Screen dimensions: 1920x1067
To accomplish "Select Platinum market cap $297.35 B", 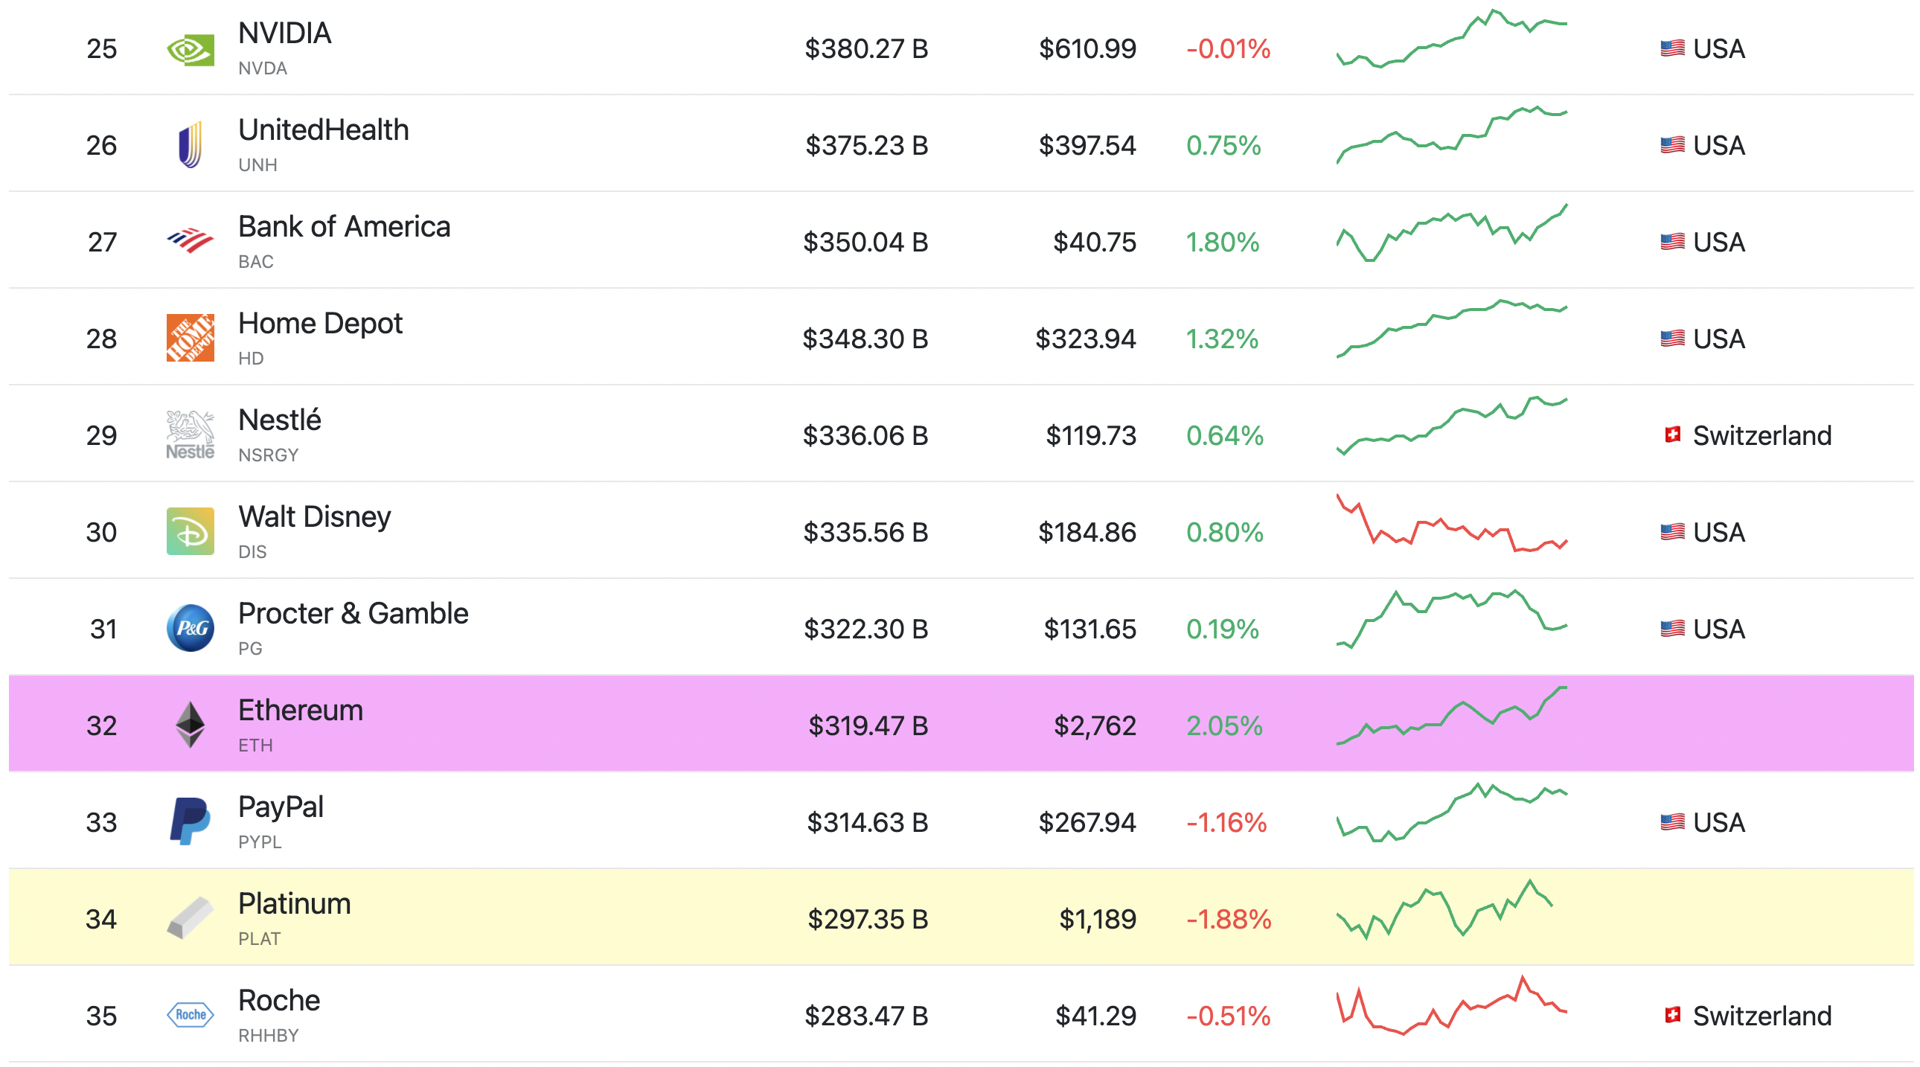I will pyautogui.click(x=868, y=920).
